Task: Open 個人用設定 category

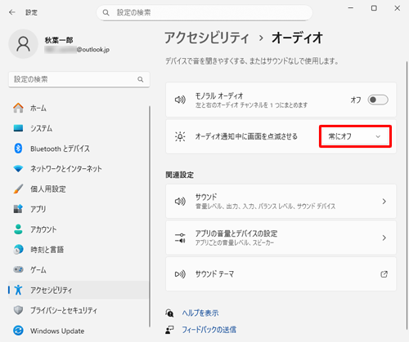Action: point(79,189)
